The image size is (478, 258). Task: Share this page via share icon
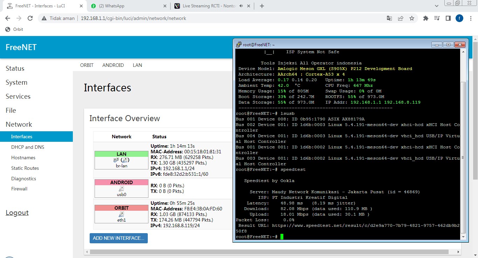pyautogui.click(x=401, y=18)
